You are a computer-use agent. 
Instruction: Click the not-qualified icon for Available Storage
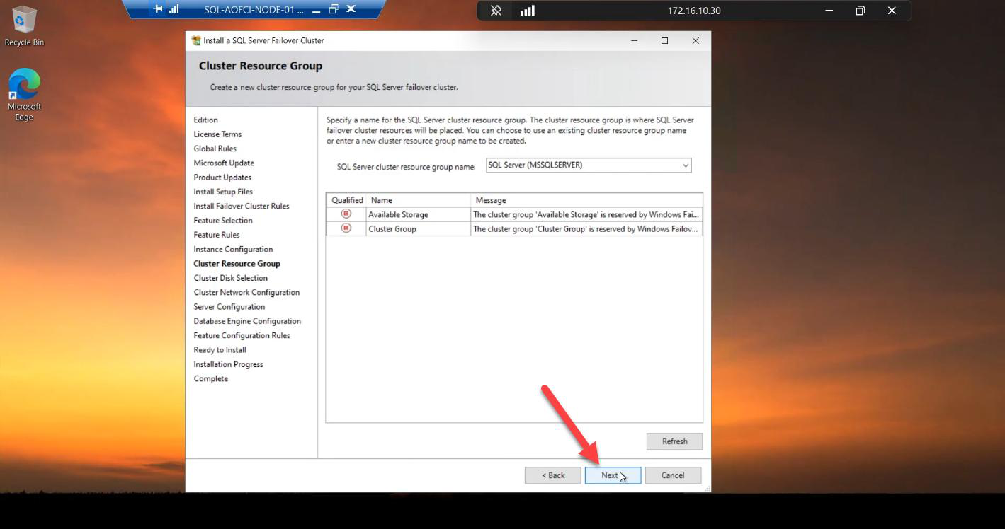click(x=346, y=214)
